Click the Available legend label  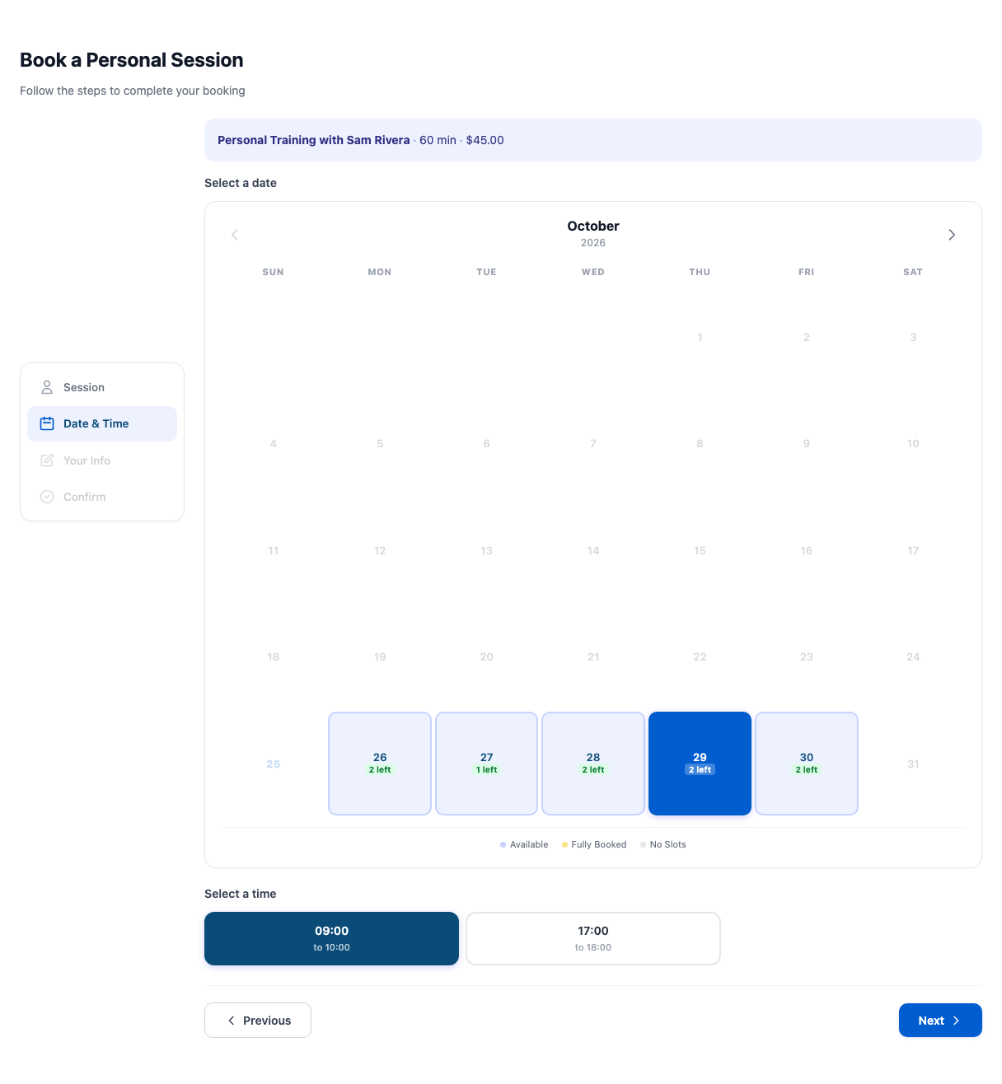(529, 844)
